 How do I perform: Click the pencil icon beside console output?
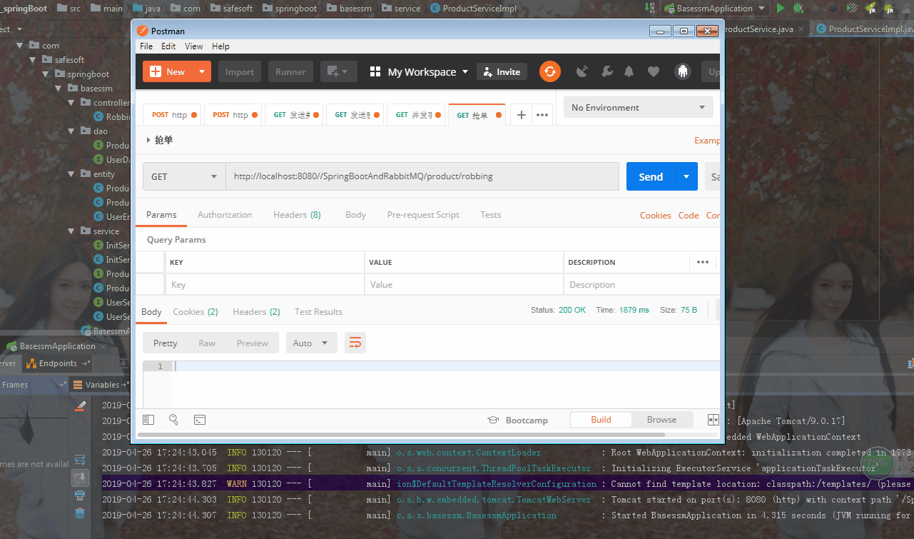pyautogui.click(x=81, y=405)
